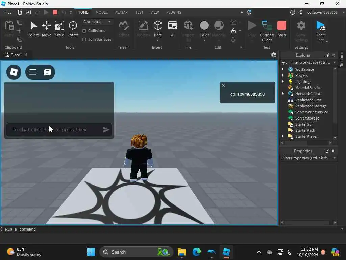346x260 pixels.
Task: Open the Geometric mode dropdown
Action: [x=97, y=22]
